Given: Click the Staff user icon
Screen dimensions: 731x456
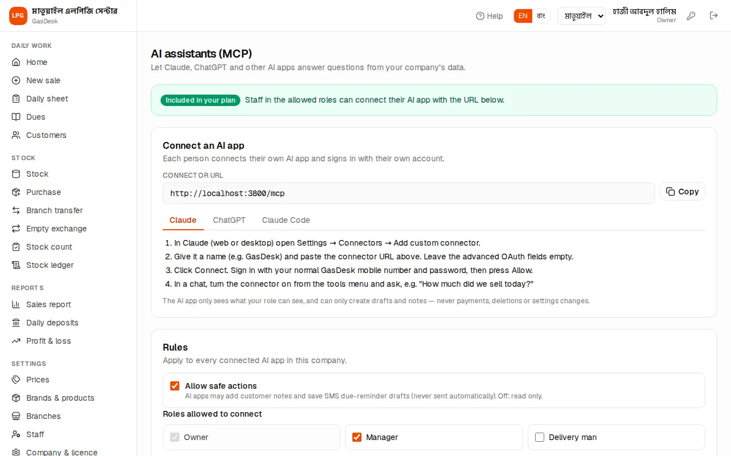Looking at the screenshot, I should point(16,434).
